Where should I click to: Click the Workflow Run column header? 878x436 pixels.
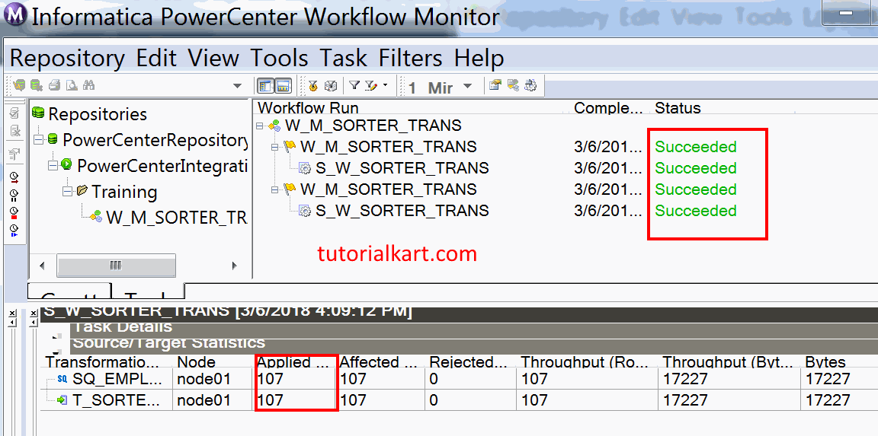tap(308, 107)
